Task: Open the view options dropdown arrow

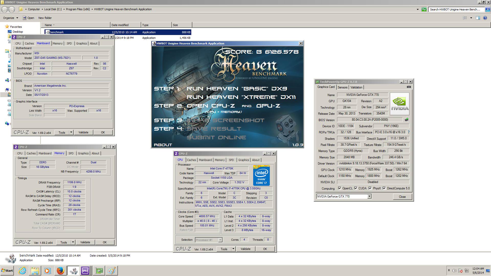Action: [471, 18]
